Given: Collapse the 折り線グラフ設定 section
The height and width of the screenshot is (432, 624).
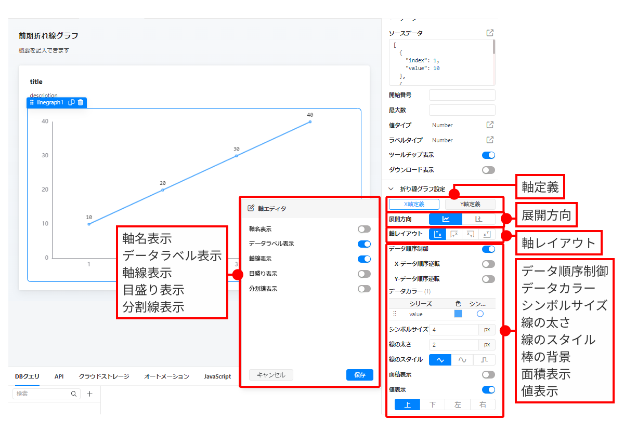Looking at the screenshot, I should coord(391,189).
